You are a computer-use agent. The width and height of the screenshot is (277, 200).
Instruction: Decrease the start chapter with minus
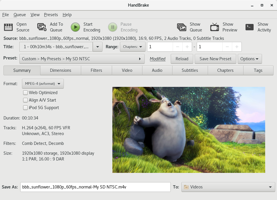point(178,47)
